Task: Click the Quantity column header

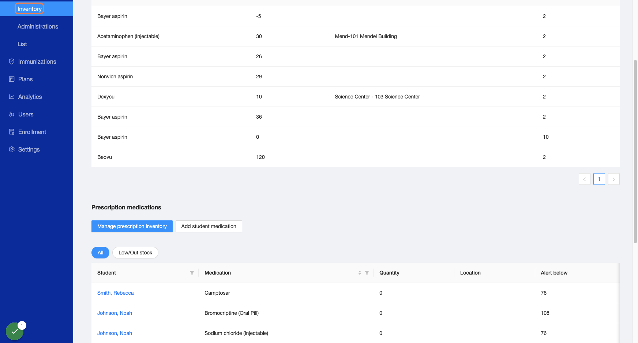Action: point(389,273)
